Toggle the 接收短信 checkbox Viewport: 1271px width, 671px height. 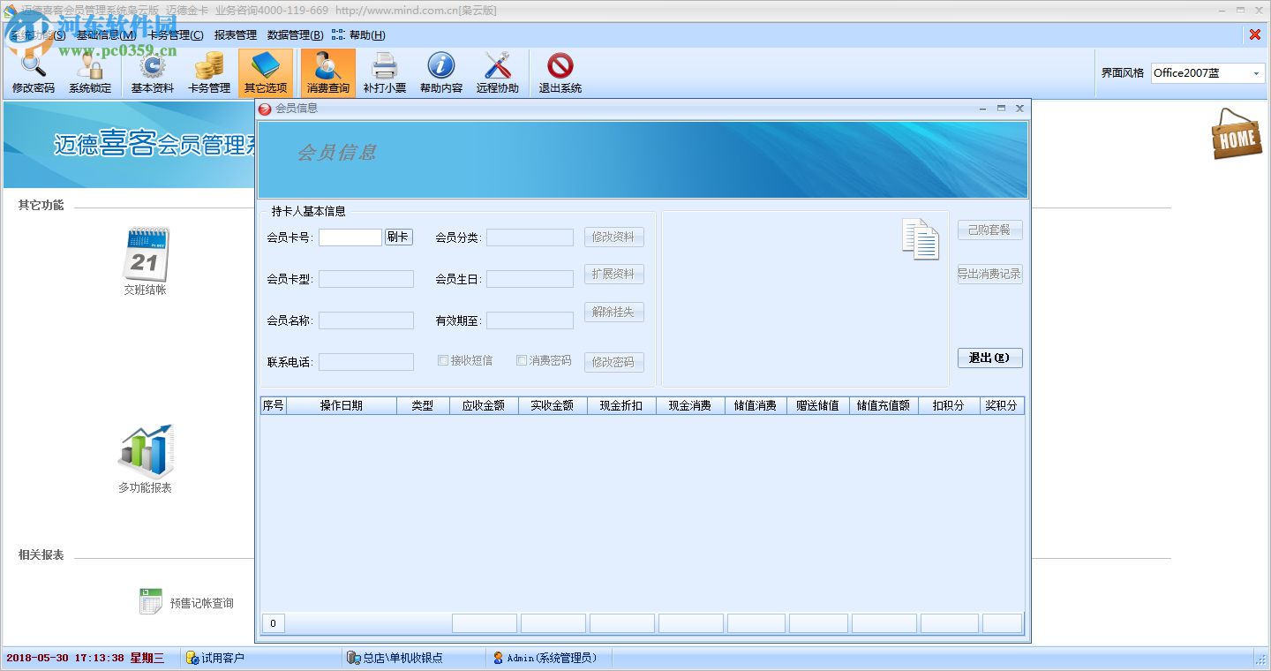[x=444, y=360]
